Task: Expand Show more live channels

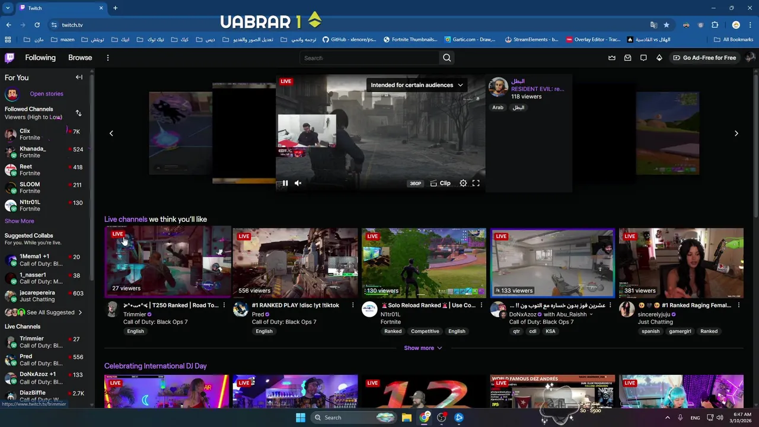Action: coord(423,348)
